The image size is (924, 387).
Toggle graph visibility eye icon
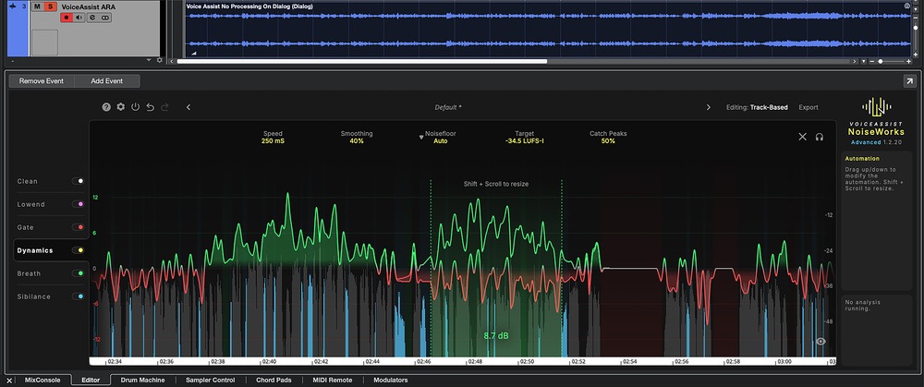821,342
